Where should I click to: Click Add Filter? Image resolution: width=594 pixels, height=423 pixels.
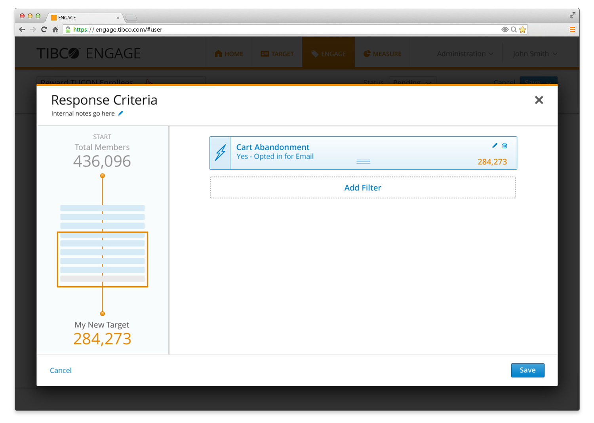tap(363, 187)
